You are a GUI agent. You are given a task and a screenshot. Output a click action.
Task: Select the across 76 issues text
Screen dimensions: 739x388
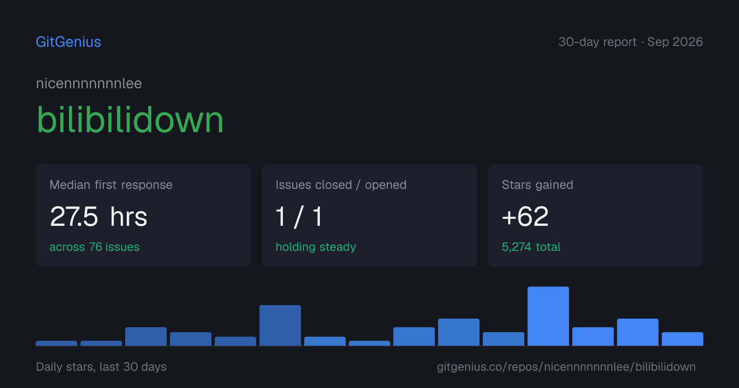[x=94, y=247]
